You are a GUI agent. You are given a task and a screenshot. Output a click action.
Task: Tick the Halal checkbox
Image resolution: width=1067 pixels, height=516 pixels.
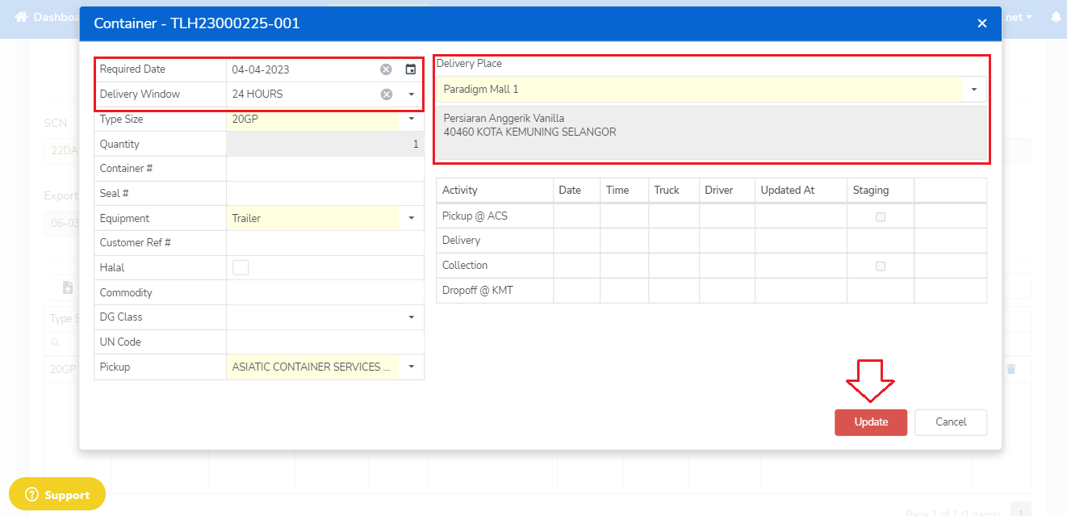click(241, 267)
